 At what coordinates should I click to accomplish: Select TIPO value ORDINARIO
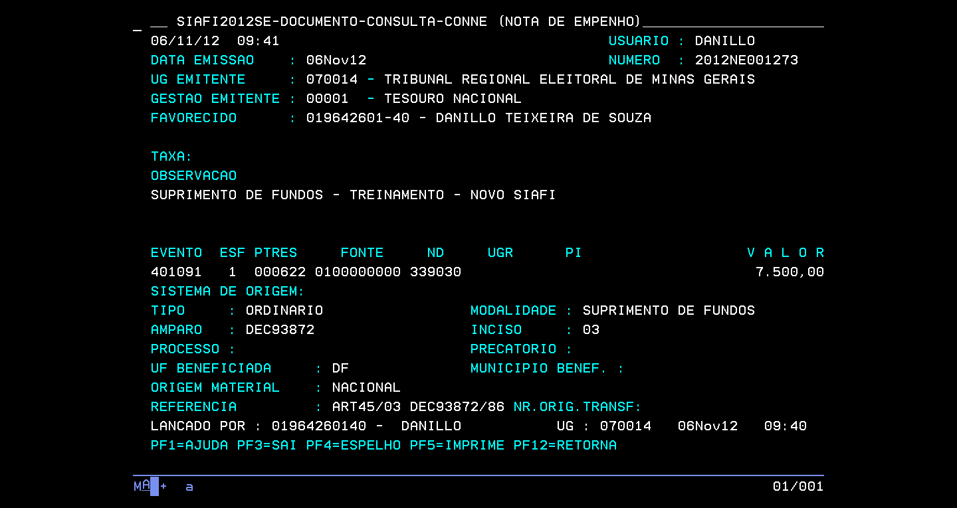[x=284, y=311]
